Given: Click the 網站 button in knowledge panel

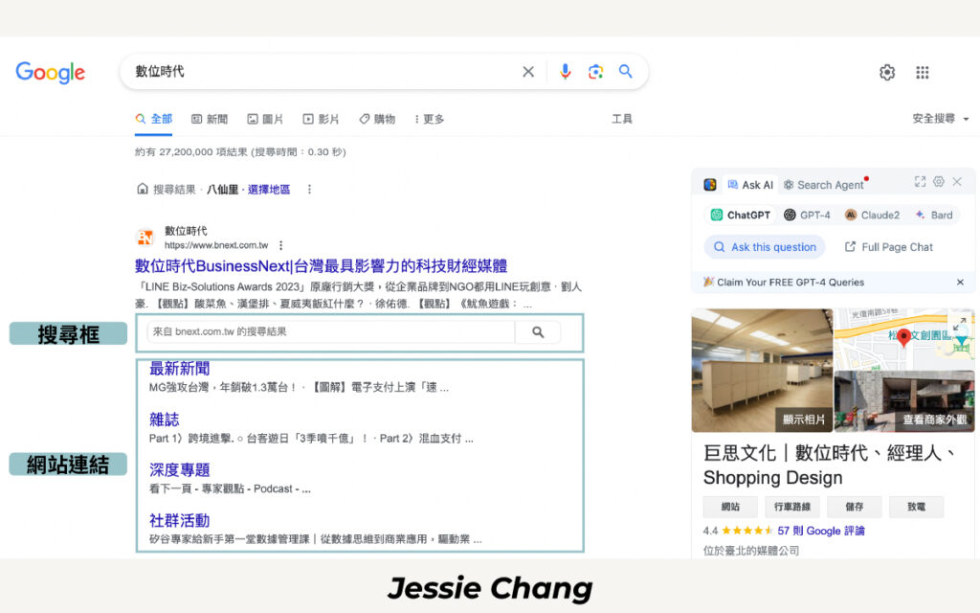Looking at the screenshot, I should click(730, 507).
